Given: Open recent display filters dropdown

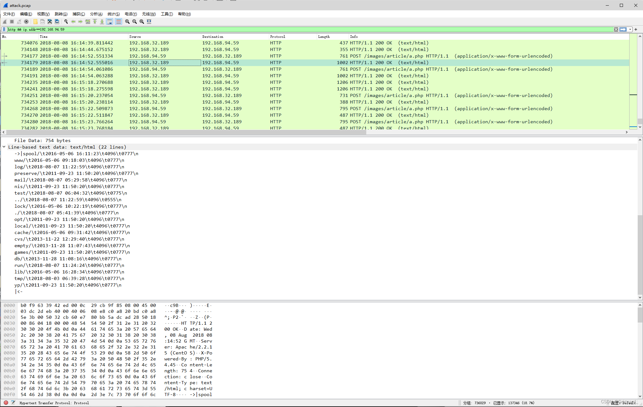Looking at the screenshot, I should [630, 29].
